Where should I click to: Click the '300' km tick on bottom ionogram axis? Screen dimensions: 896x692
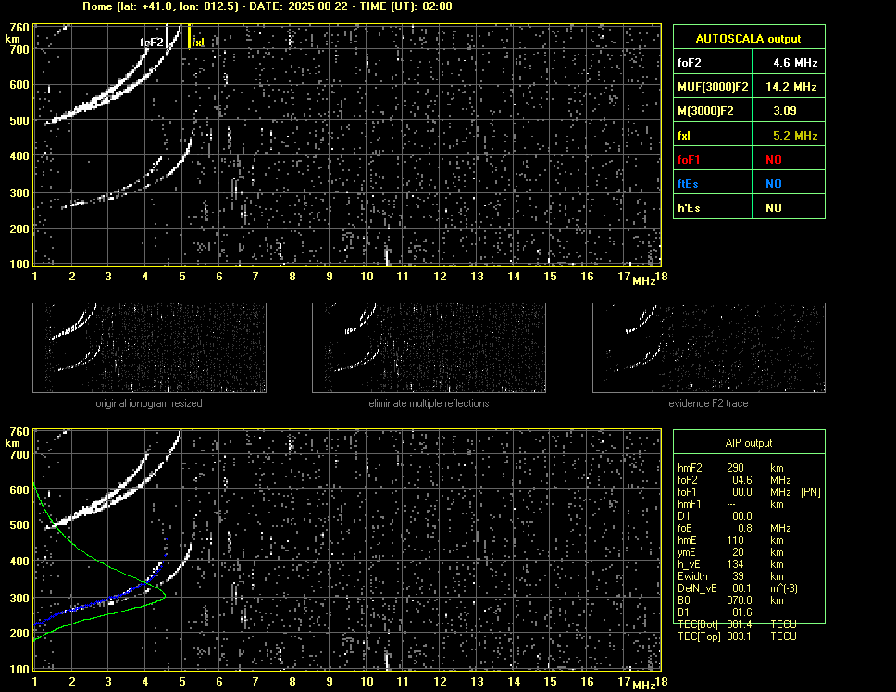click(x=19, y=599)
